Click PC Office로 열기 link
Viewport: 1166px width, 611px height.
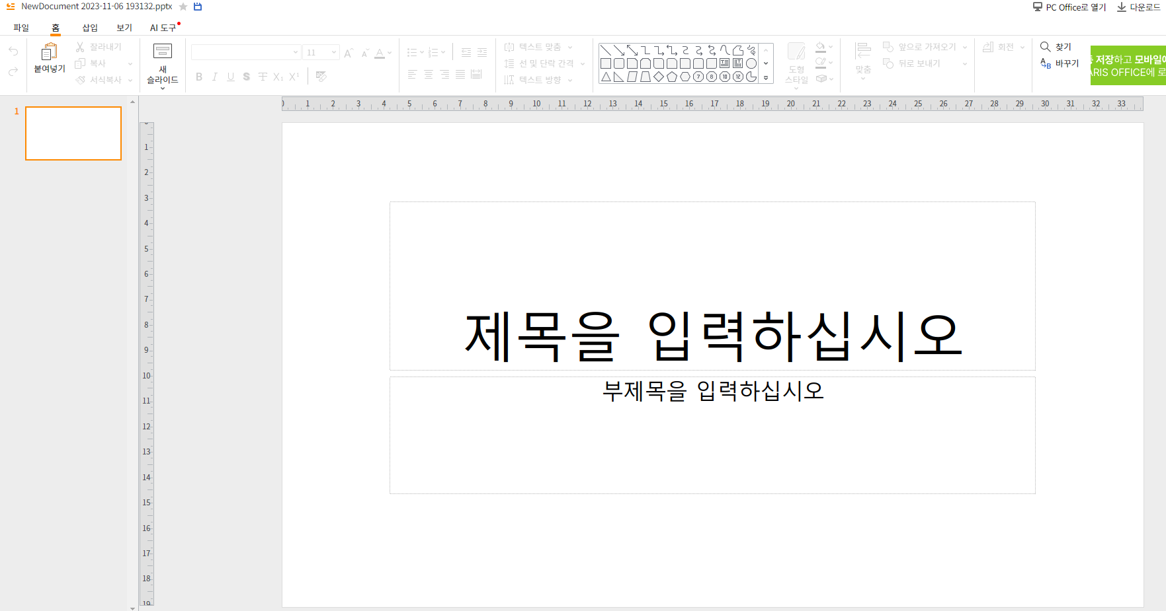point(1069,7)
